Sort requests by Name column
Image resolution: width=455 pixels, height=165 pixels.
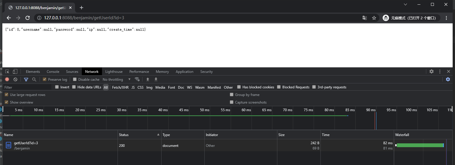(x=60, y=135)
